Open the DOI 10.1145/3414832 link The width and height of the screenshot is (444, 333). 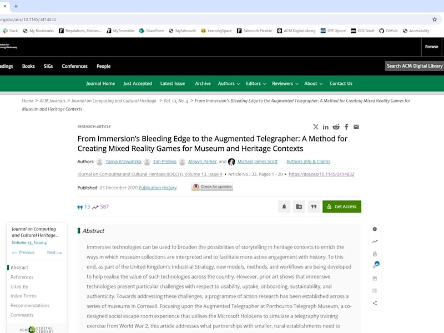(x=321, y=174)
